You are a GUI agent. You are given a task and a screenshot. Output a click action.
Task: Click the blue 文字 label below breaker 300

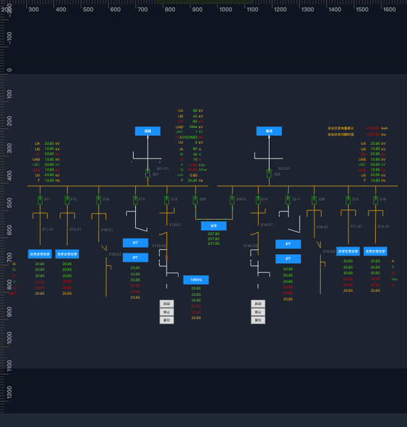pyautogui.click(x=214, y=226)
